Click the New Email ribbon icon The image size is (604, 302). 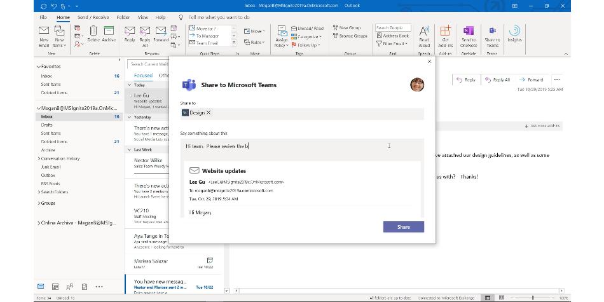(x=44, y=37)
